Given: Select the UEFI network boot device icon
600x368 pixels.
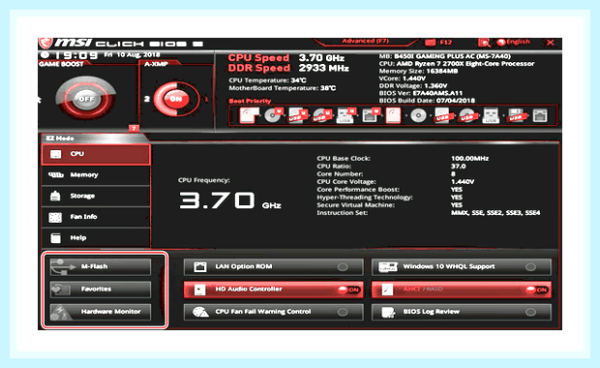Looking at the screenshot, I should pyautogui.click(x=371, y=115).
